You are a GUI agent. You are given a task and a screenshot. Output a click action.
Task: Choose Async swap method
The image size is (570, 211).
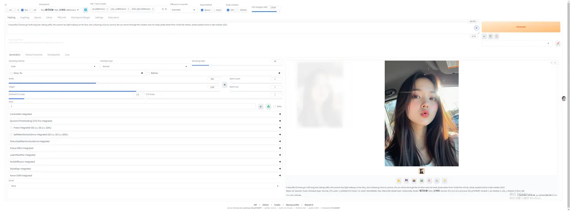point(214,10)
